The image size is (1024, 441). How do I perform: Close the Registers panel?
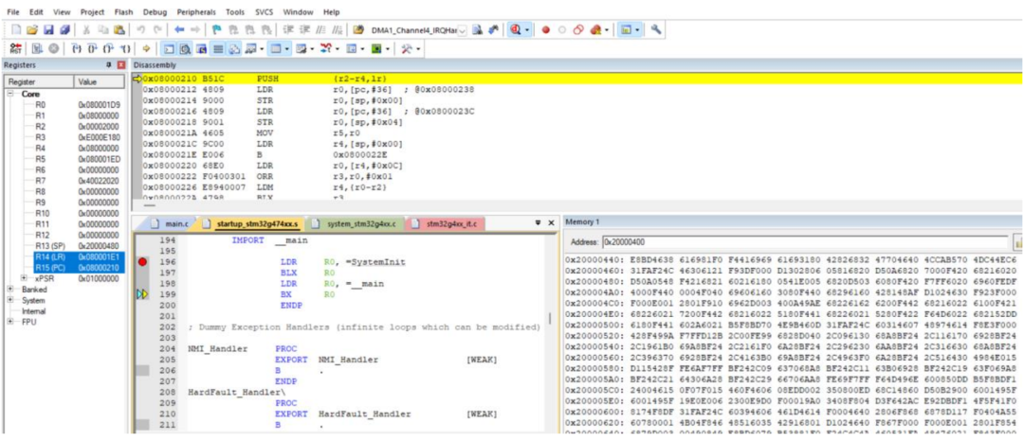(119, 66)
